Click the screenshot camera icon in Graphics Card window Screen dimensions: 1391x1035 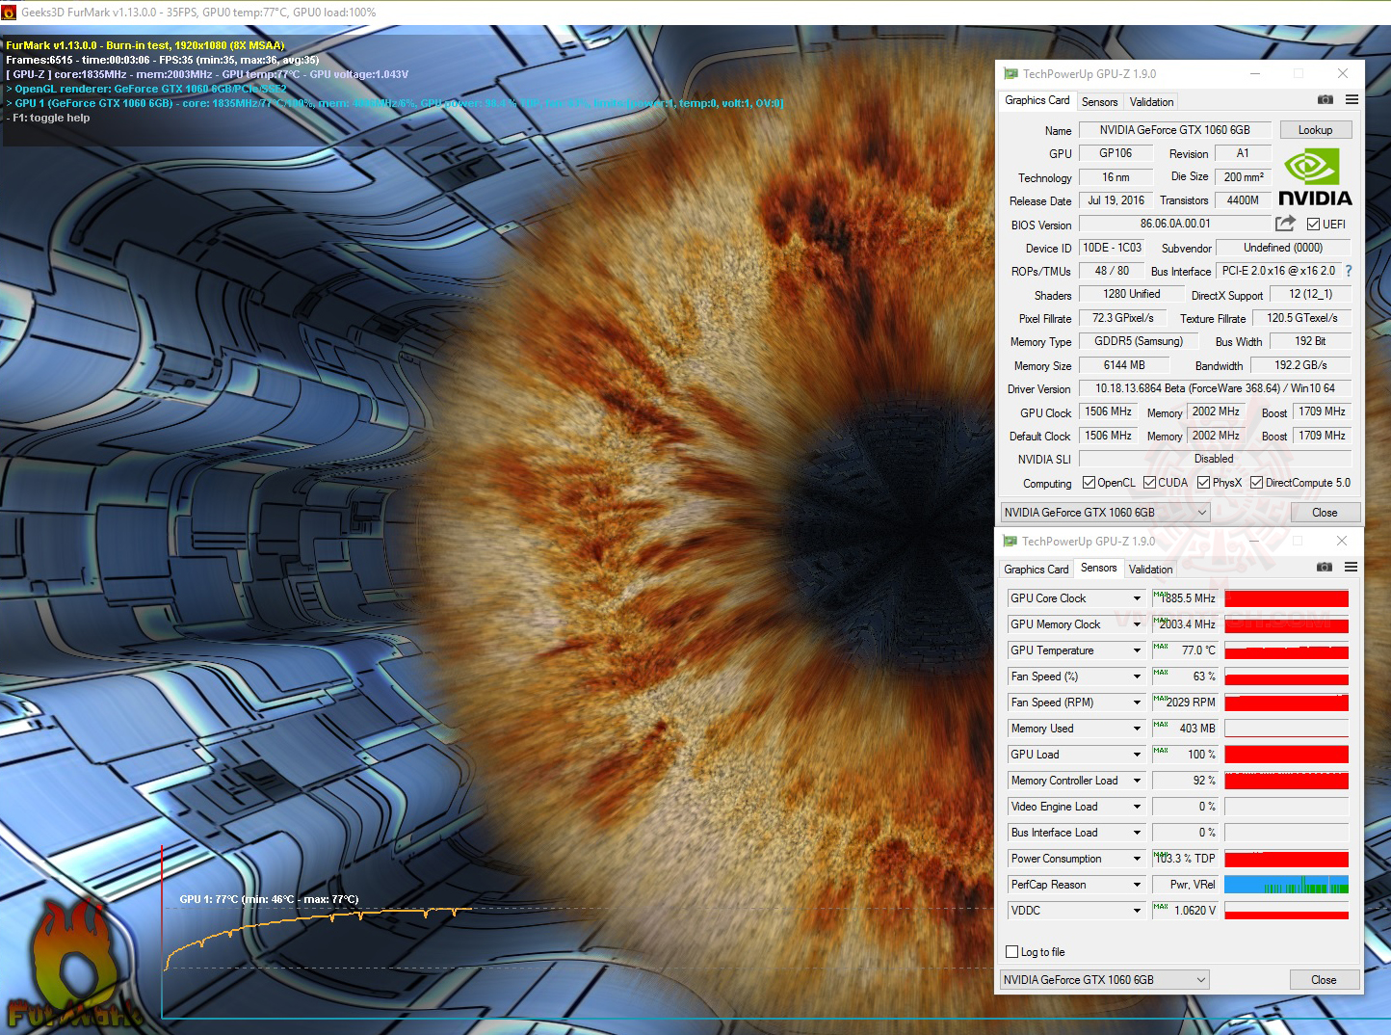(x=1325, y=100)
